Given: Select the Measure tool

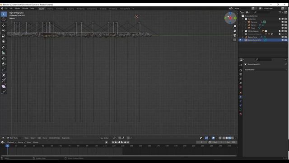Looking at the screenshot, I should (x=4, y=53).
